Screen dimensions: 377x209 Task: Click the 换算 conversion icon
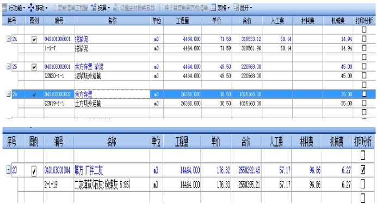[x=94, y=8]
